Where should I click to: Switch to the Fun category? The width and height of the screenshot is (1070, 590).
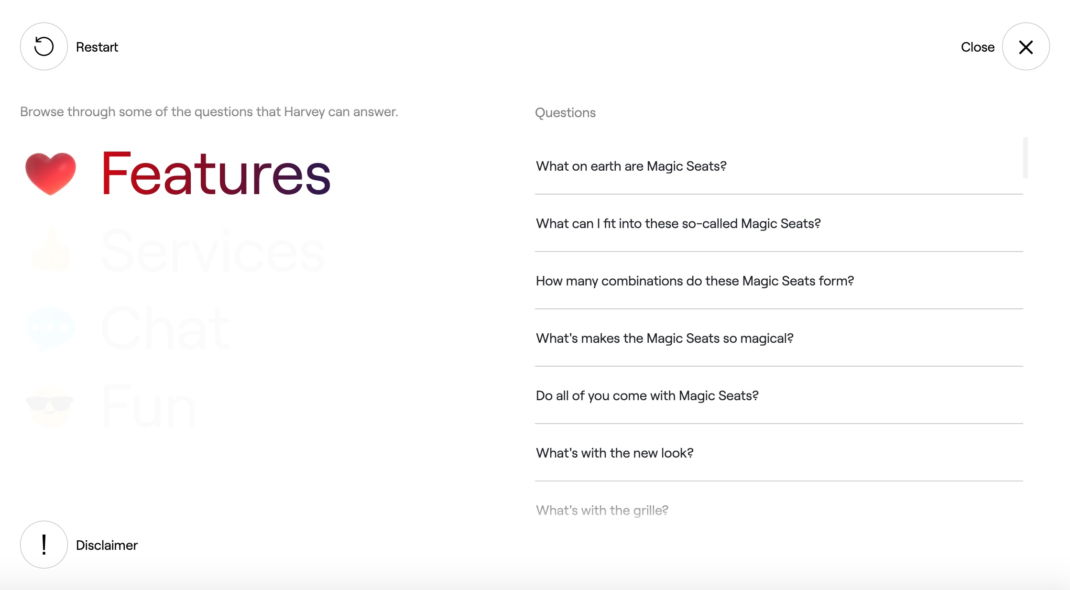click(x=149, y=405)
